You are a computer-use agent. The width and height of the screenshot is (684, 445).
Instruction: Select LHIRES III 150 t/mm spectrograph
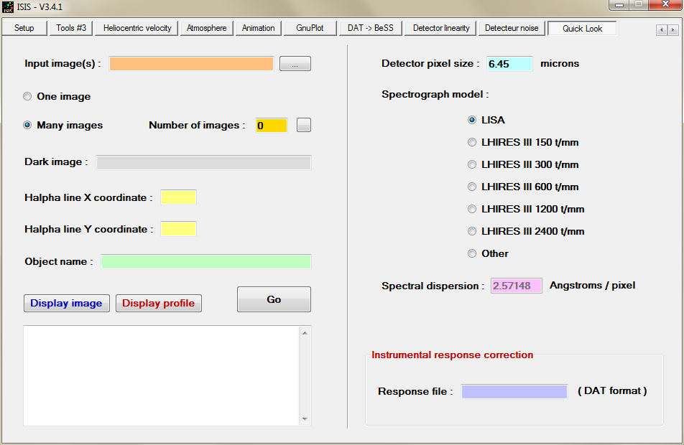[x=472, y=142]
